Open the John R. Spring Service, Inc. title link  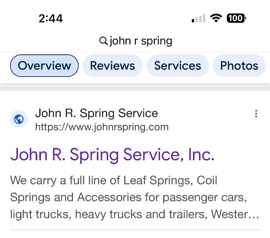112,154
